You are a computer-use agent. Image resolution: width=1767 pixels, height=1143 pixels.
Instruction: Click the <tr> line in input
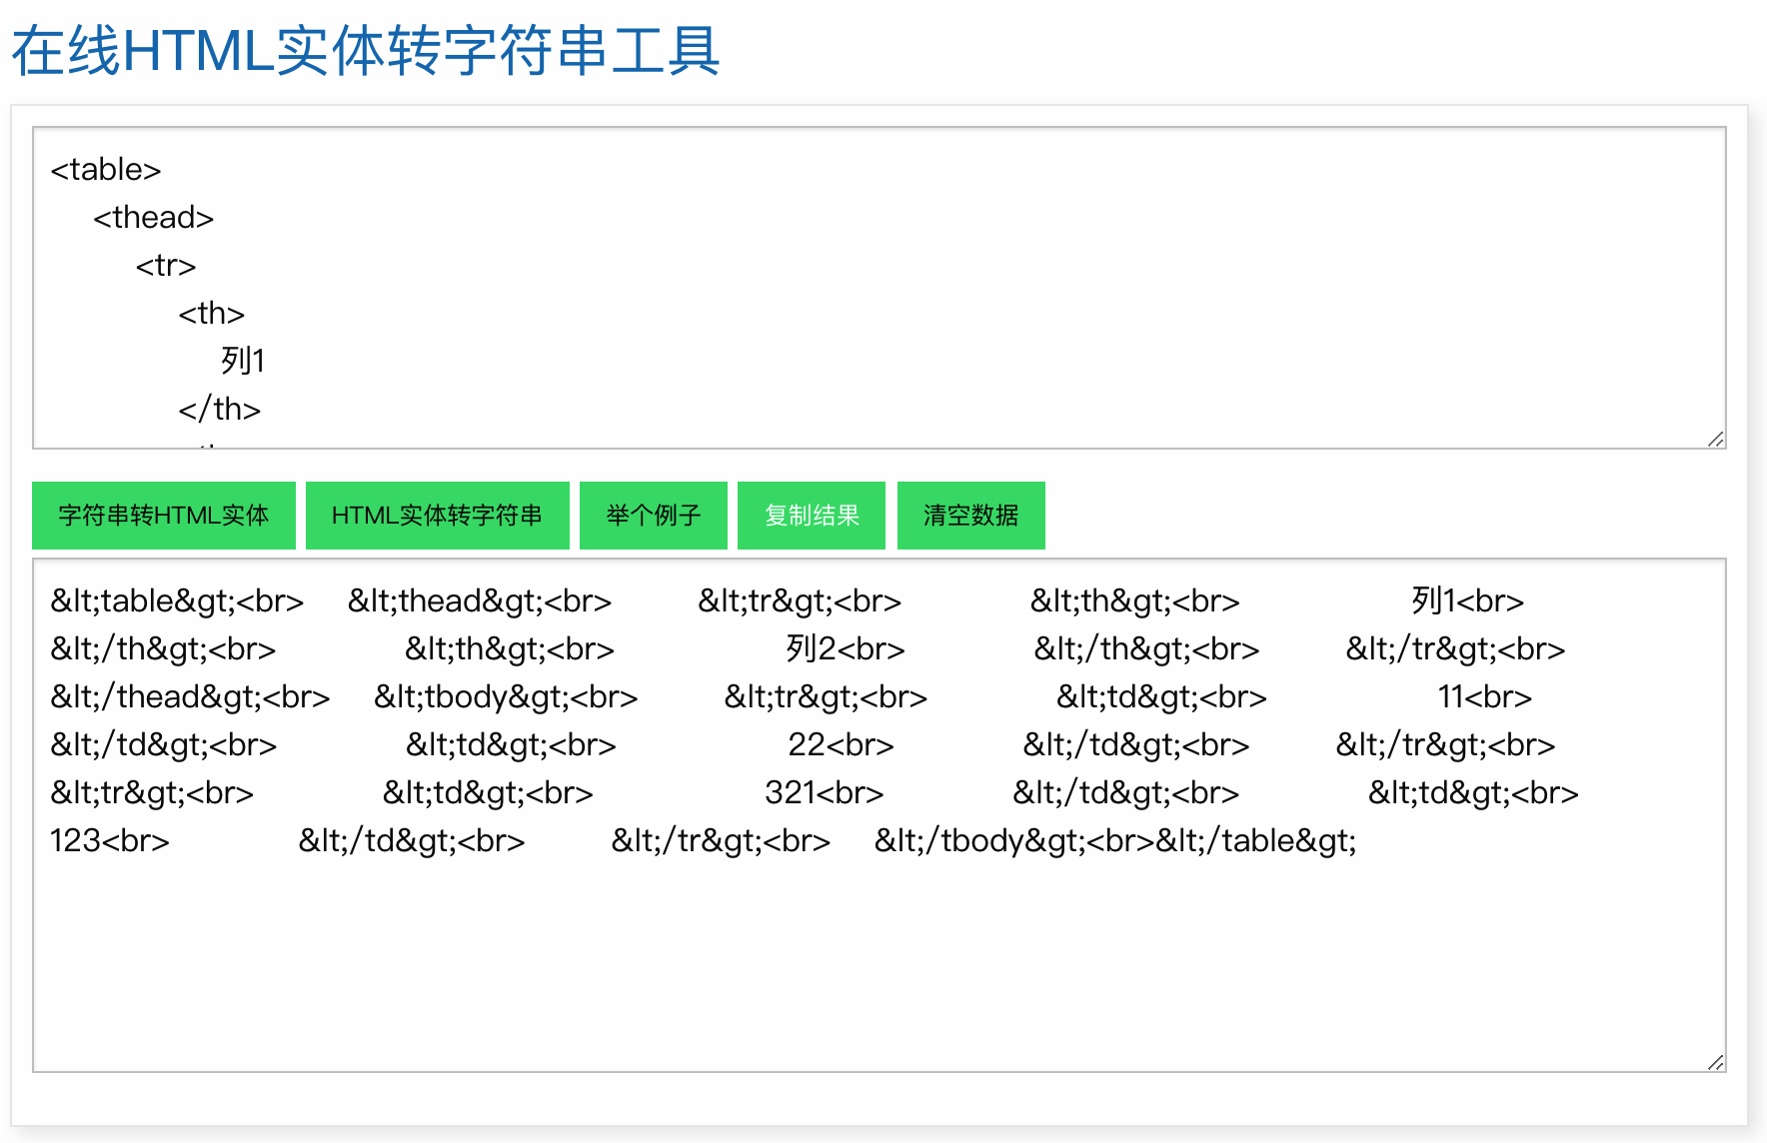(x=166, y=266)
